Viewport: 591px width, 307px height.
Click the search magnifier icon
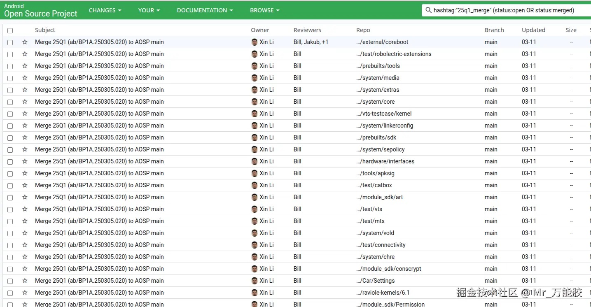[428, 10]
